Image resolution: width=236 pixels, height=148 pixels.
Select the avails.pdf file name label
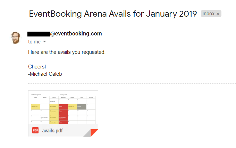click(x=52, y=131)
